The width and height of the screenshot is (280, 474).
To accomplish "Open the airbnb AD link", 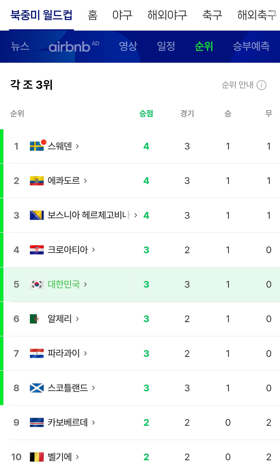I will tap(74, 46).
